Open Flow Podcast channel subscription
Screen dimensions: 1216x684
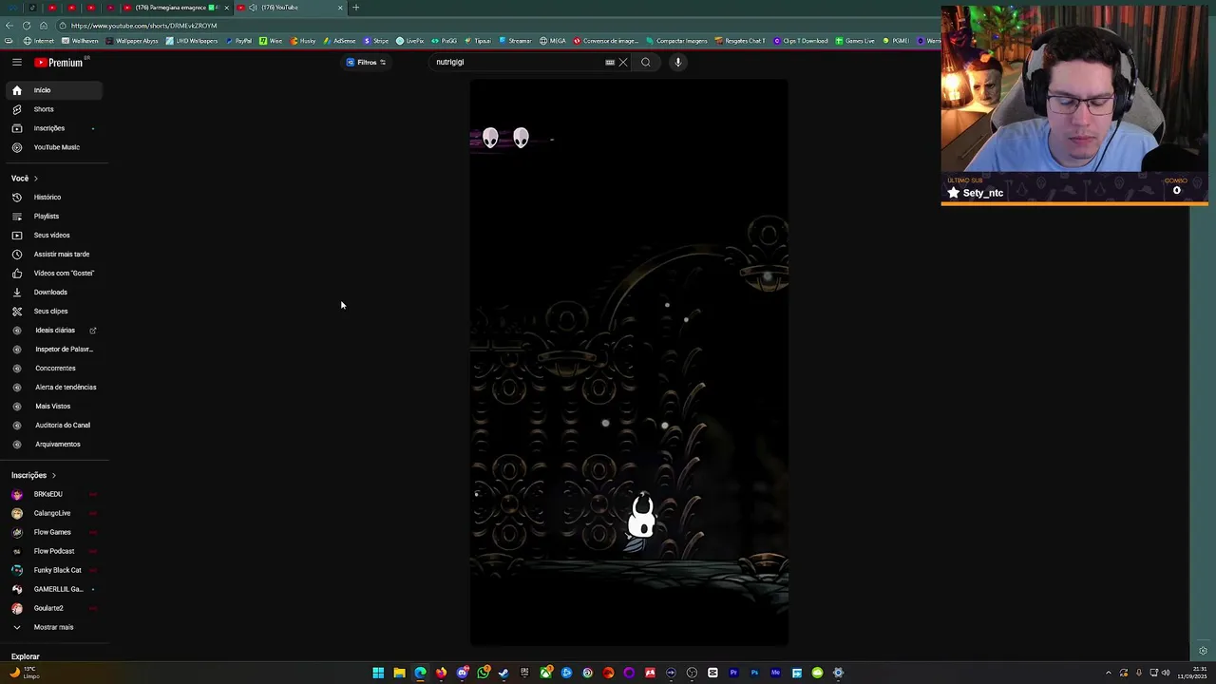tap(52, 551)
